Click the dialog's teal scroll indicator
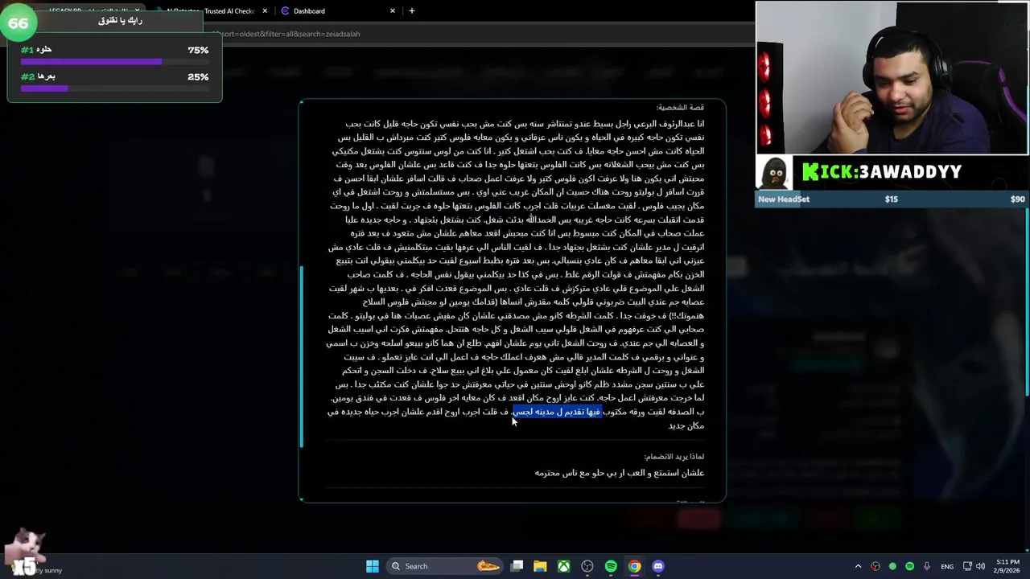The image size is (1030, 579). point(301,356)
